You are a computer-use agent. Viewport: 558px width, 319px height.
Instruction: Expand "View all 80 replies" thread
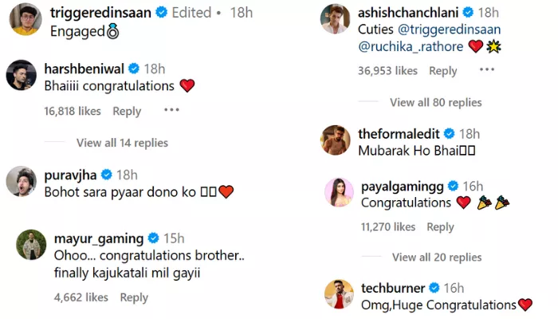(x=435, y=102)
